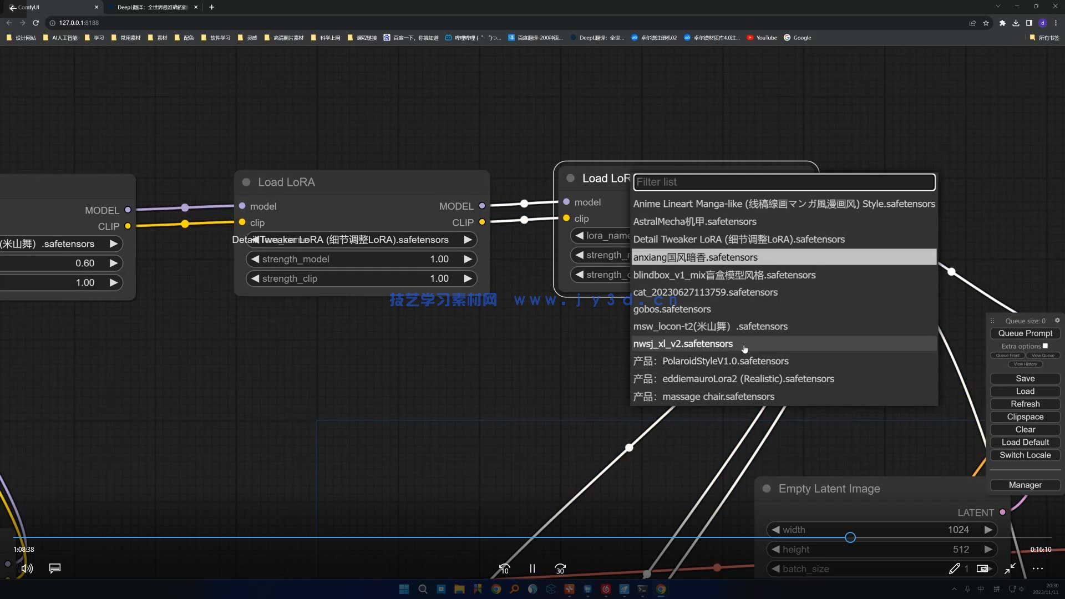Viewport: 1065px width, 599px height.
Task: Decrease width value in Empty Latent Image
Action: 776,530
